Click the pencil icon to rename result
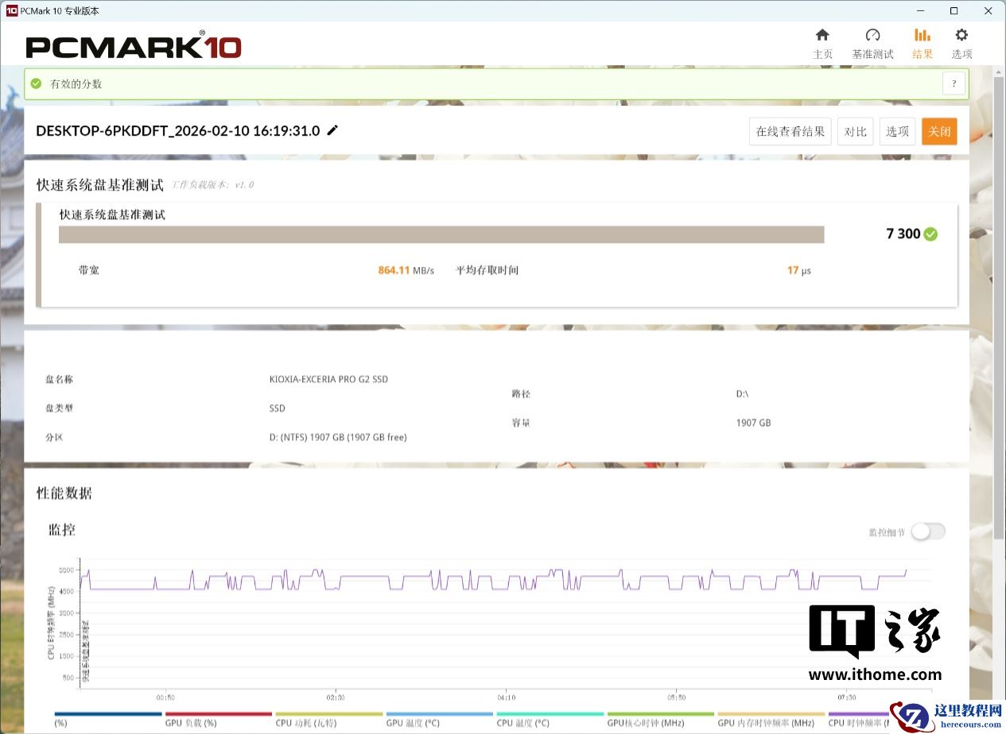This screenshot has height=734, width=1006. click(x=332, y=130)
